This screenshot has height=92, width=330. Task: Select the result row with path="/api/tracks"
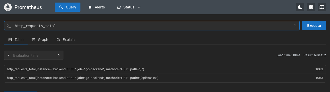[165, 78]
